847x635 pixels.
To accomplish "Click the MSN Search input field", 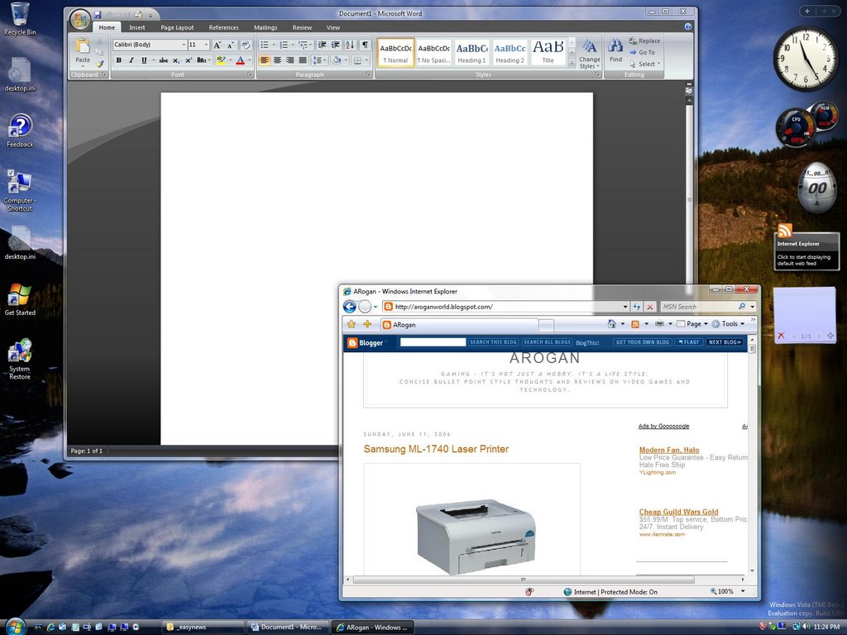I will pyautogui.click(x=697, y=307).
